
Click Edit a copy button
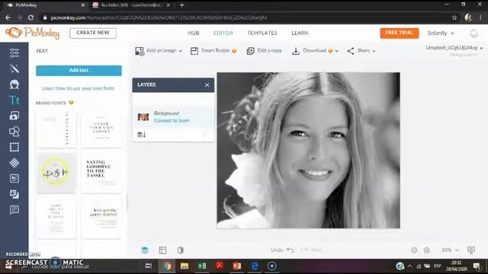[x=265, y=51]
